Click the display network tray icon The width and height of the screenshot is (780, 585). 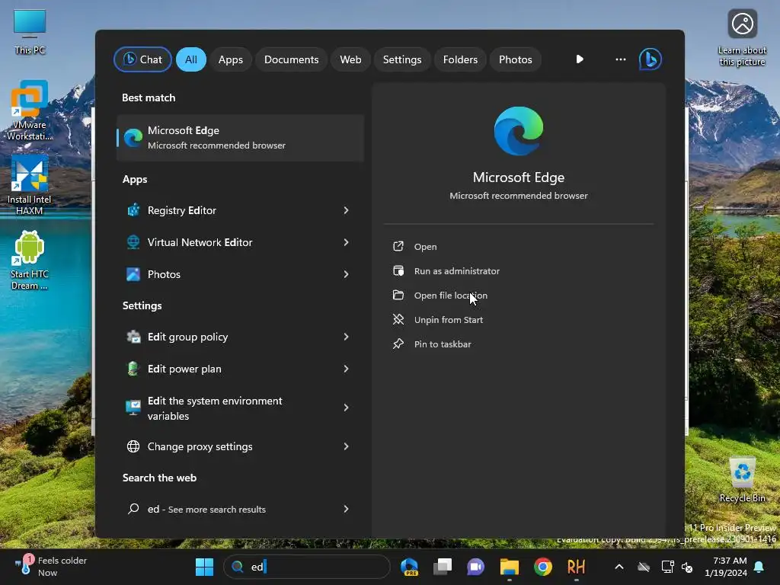pos(667,567)
